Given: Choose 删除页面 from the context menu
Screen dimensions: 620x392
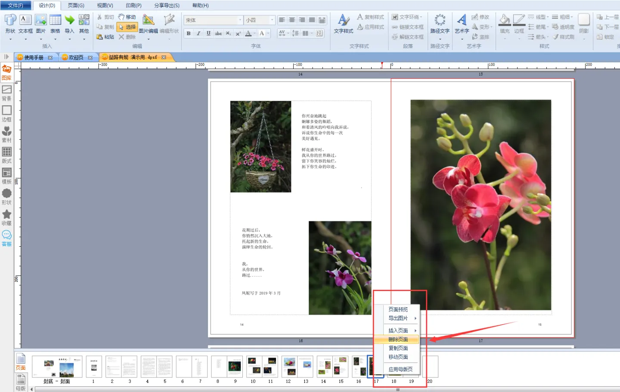Looking at the screenshot, I should 398,340.
